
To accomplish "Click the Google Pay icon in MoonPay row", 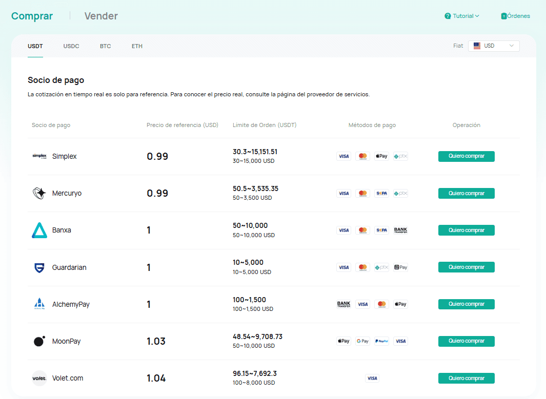I will [x=363, y=341].
